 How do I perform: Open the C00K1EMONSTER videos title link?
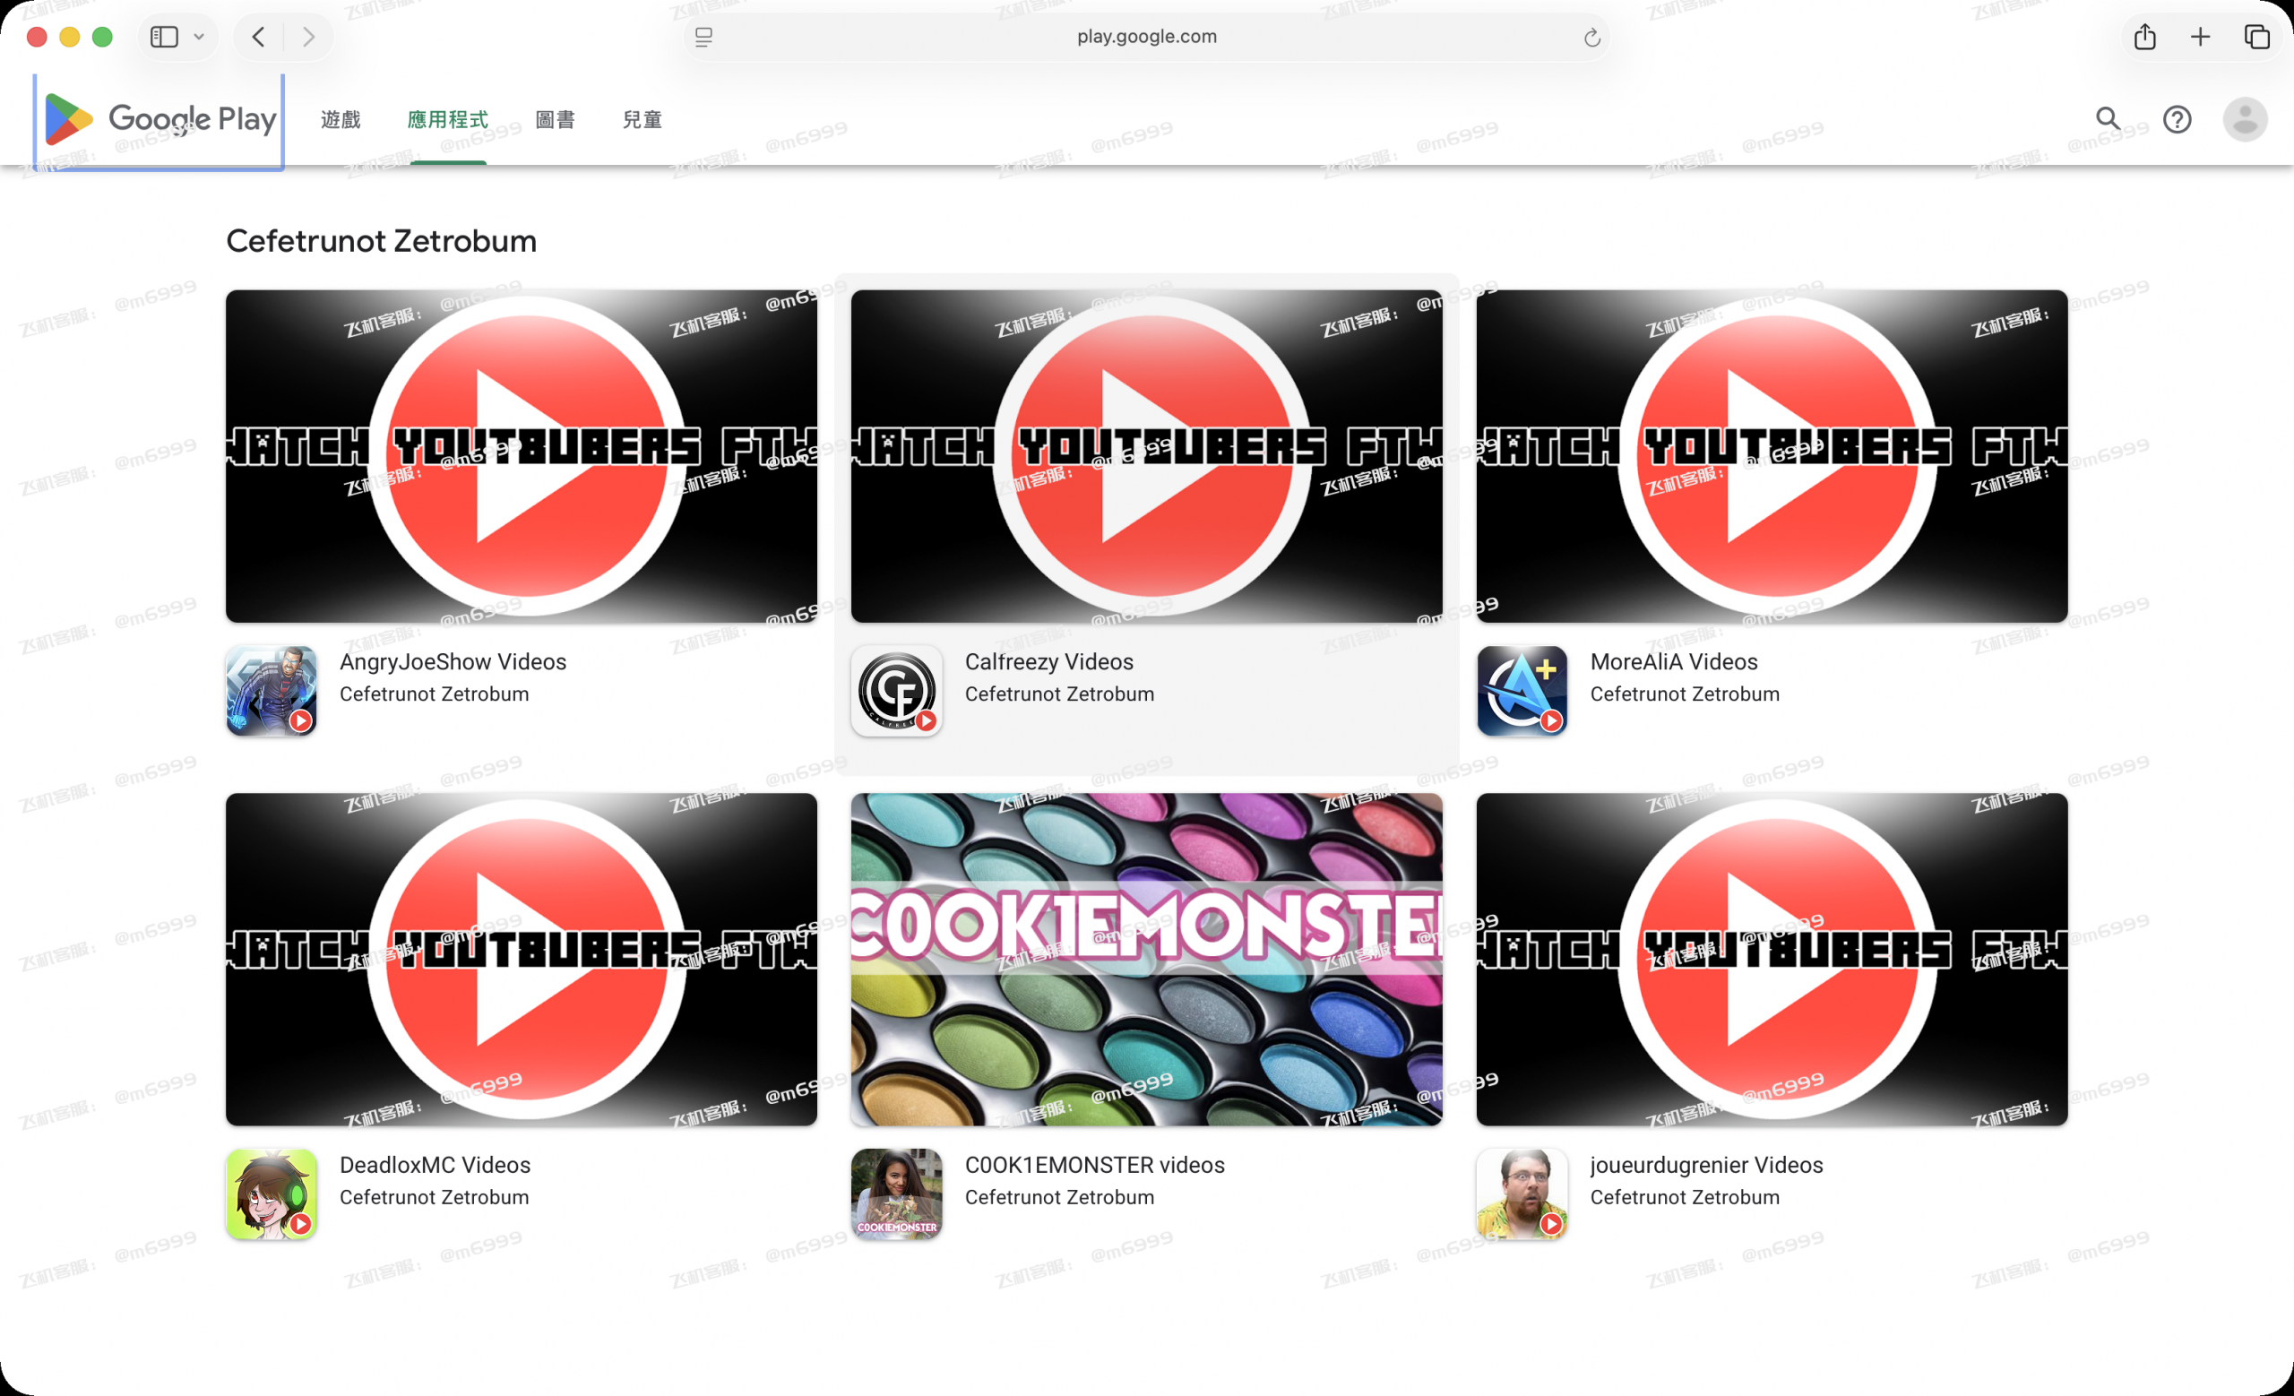point(1095,1165)
